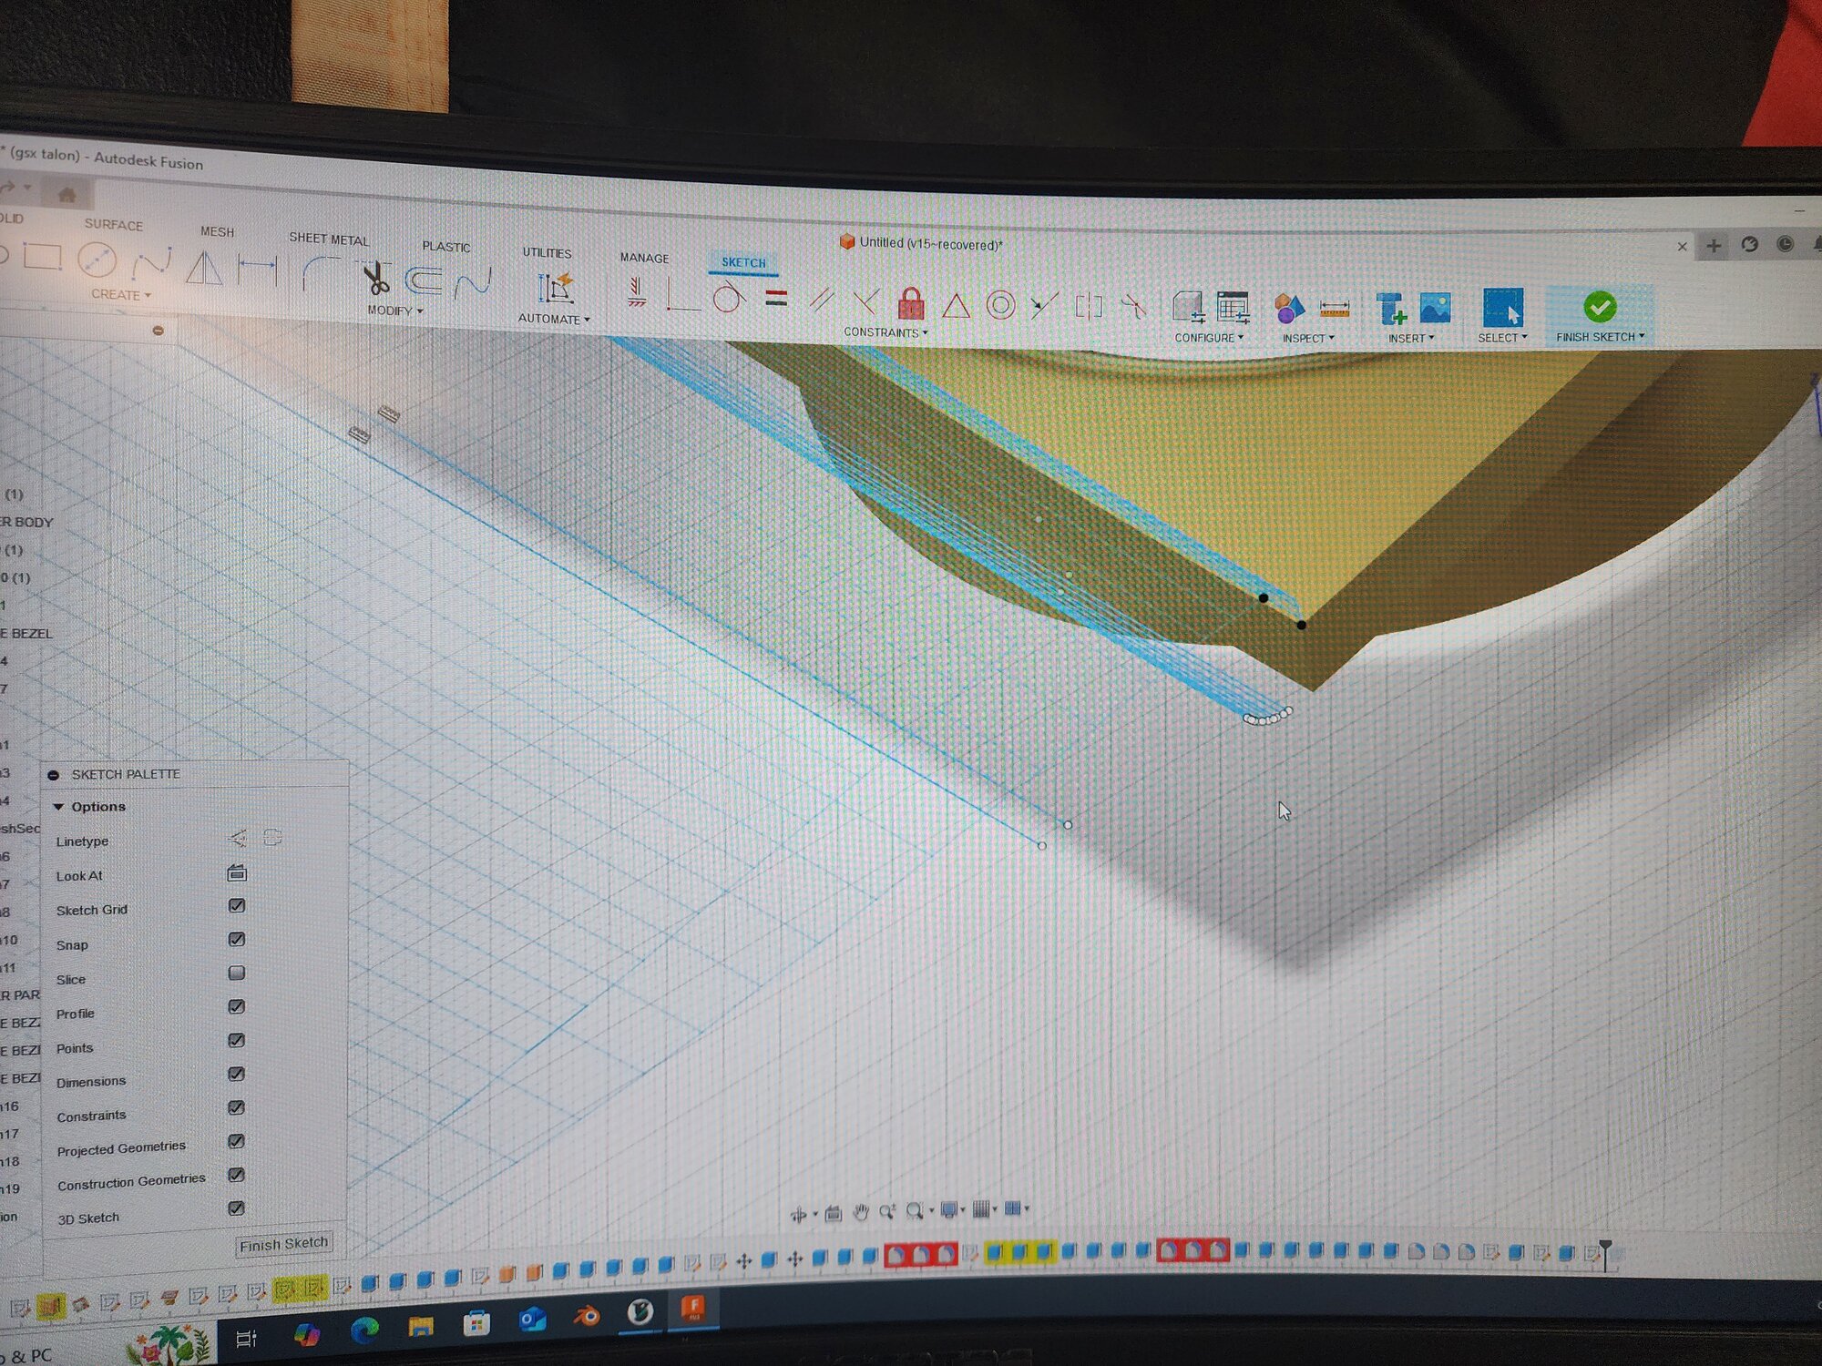Collapse the Sketch Palette panel
The width and height of the screenshot is (1822, 1366).
pyautogui.click(x=53, y=774)
